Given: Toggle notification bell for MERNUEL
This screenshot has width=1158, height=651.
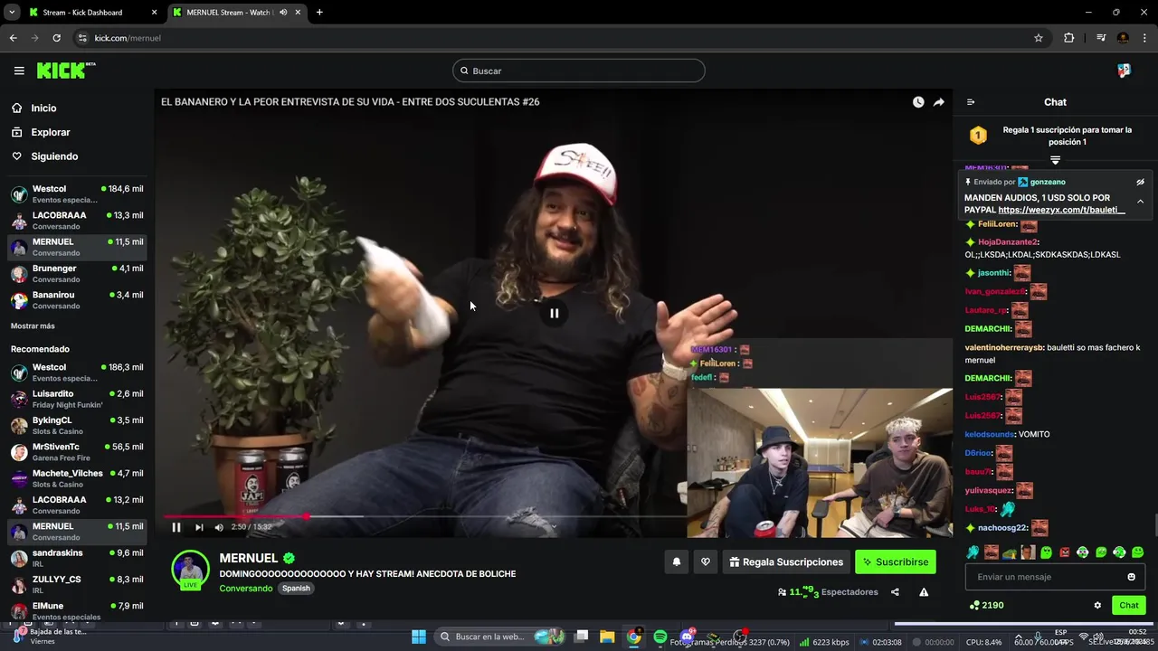Looking at the screenshot, I should tap(676, 562).
